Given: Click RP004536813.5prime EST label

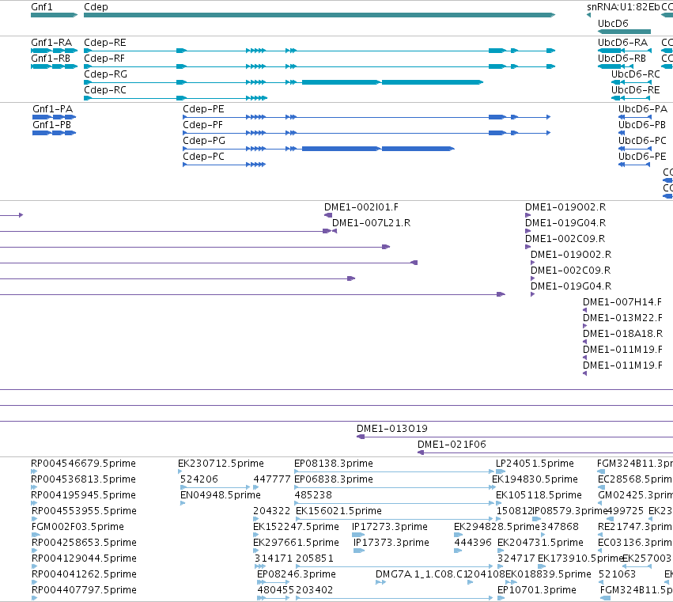Looking at the screenshot, I should (x=83, y=479).
